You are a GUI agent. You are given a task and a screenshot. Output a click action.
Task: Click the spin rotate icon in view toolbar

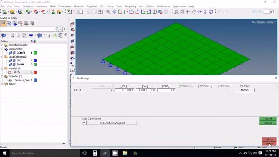click(211, 12)
